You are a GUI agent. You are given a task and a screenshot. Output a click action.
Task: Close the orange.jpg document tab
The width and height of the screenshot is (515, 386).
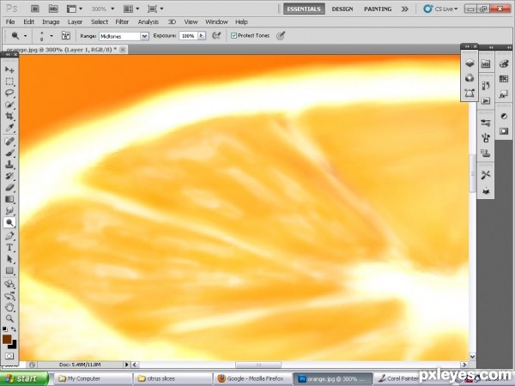[x=123, y=50]
